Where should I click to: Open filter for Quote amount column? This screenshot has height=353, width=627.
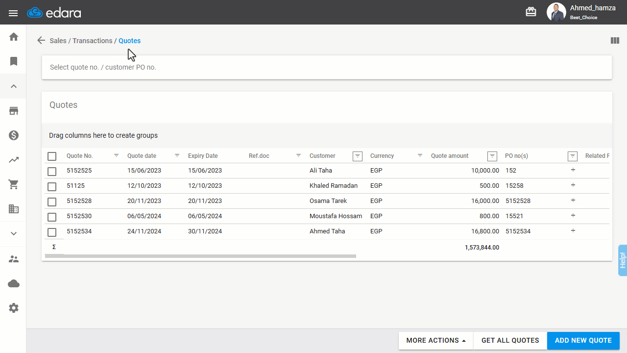click(493, 156)
